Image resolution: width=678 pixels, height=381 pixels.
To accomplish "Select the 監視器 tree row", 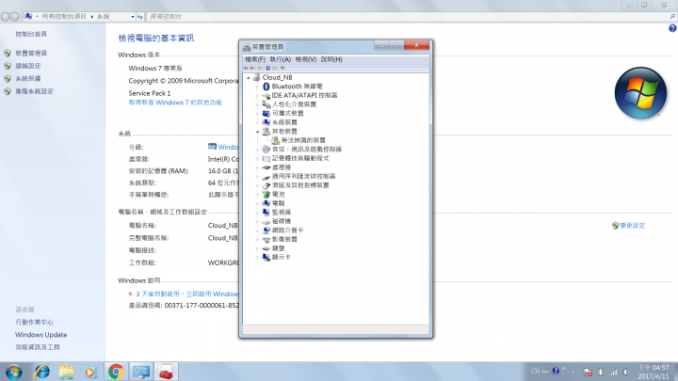I will 277,213.
